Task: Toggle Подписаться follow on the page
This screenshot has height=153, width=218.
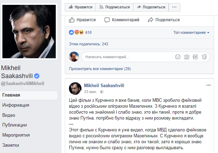Action: pos(115,7)
